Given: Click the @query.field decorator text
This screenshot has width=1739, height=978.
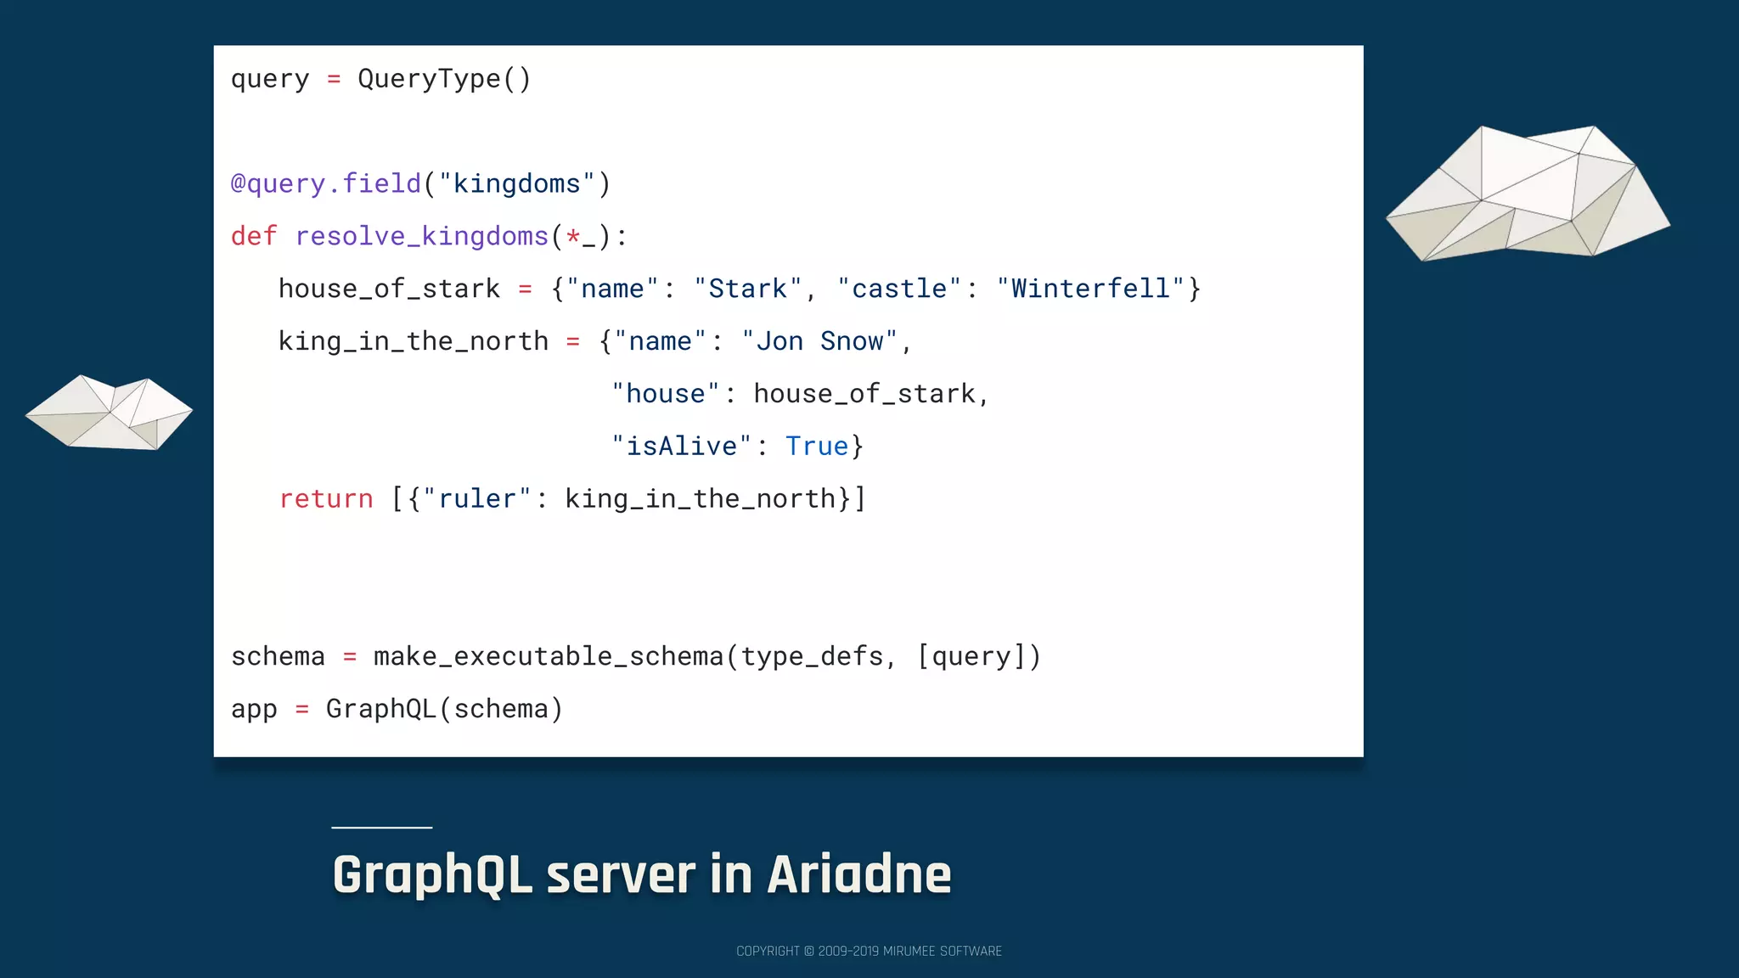Looking at the screenshot, I should (x=326, y=183).
